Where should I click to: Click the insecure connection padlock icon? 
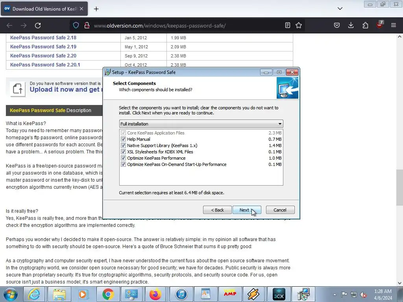click(x=87, y=25)
